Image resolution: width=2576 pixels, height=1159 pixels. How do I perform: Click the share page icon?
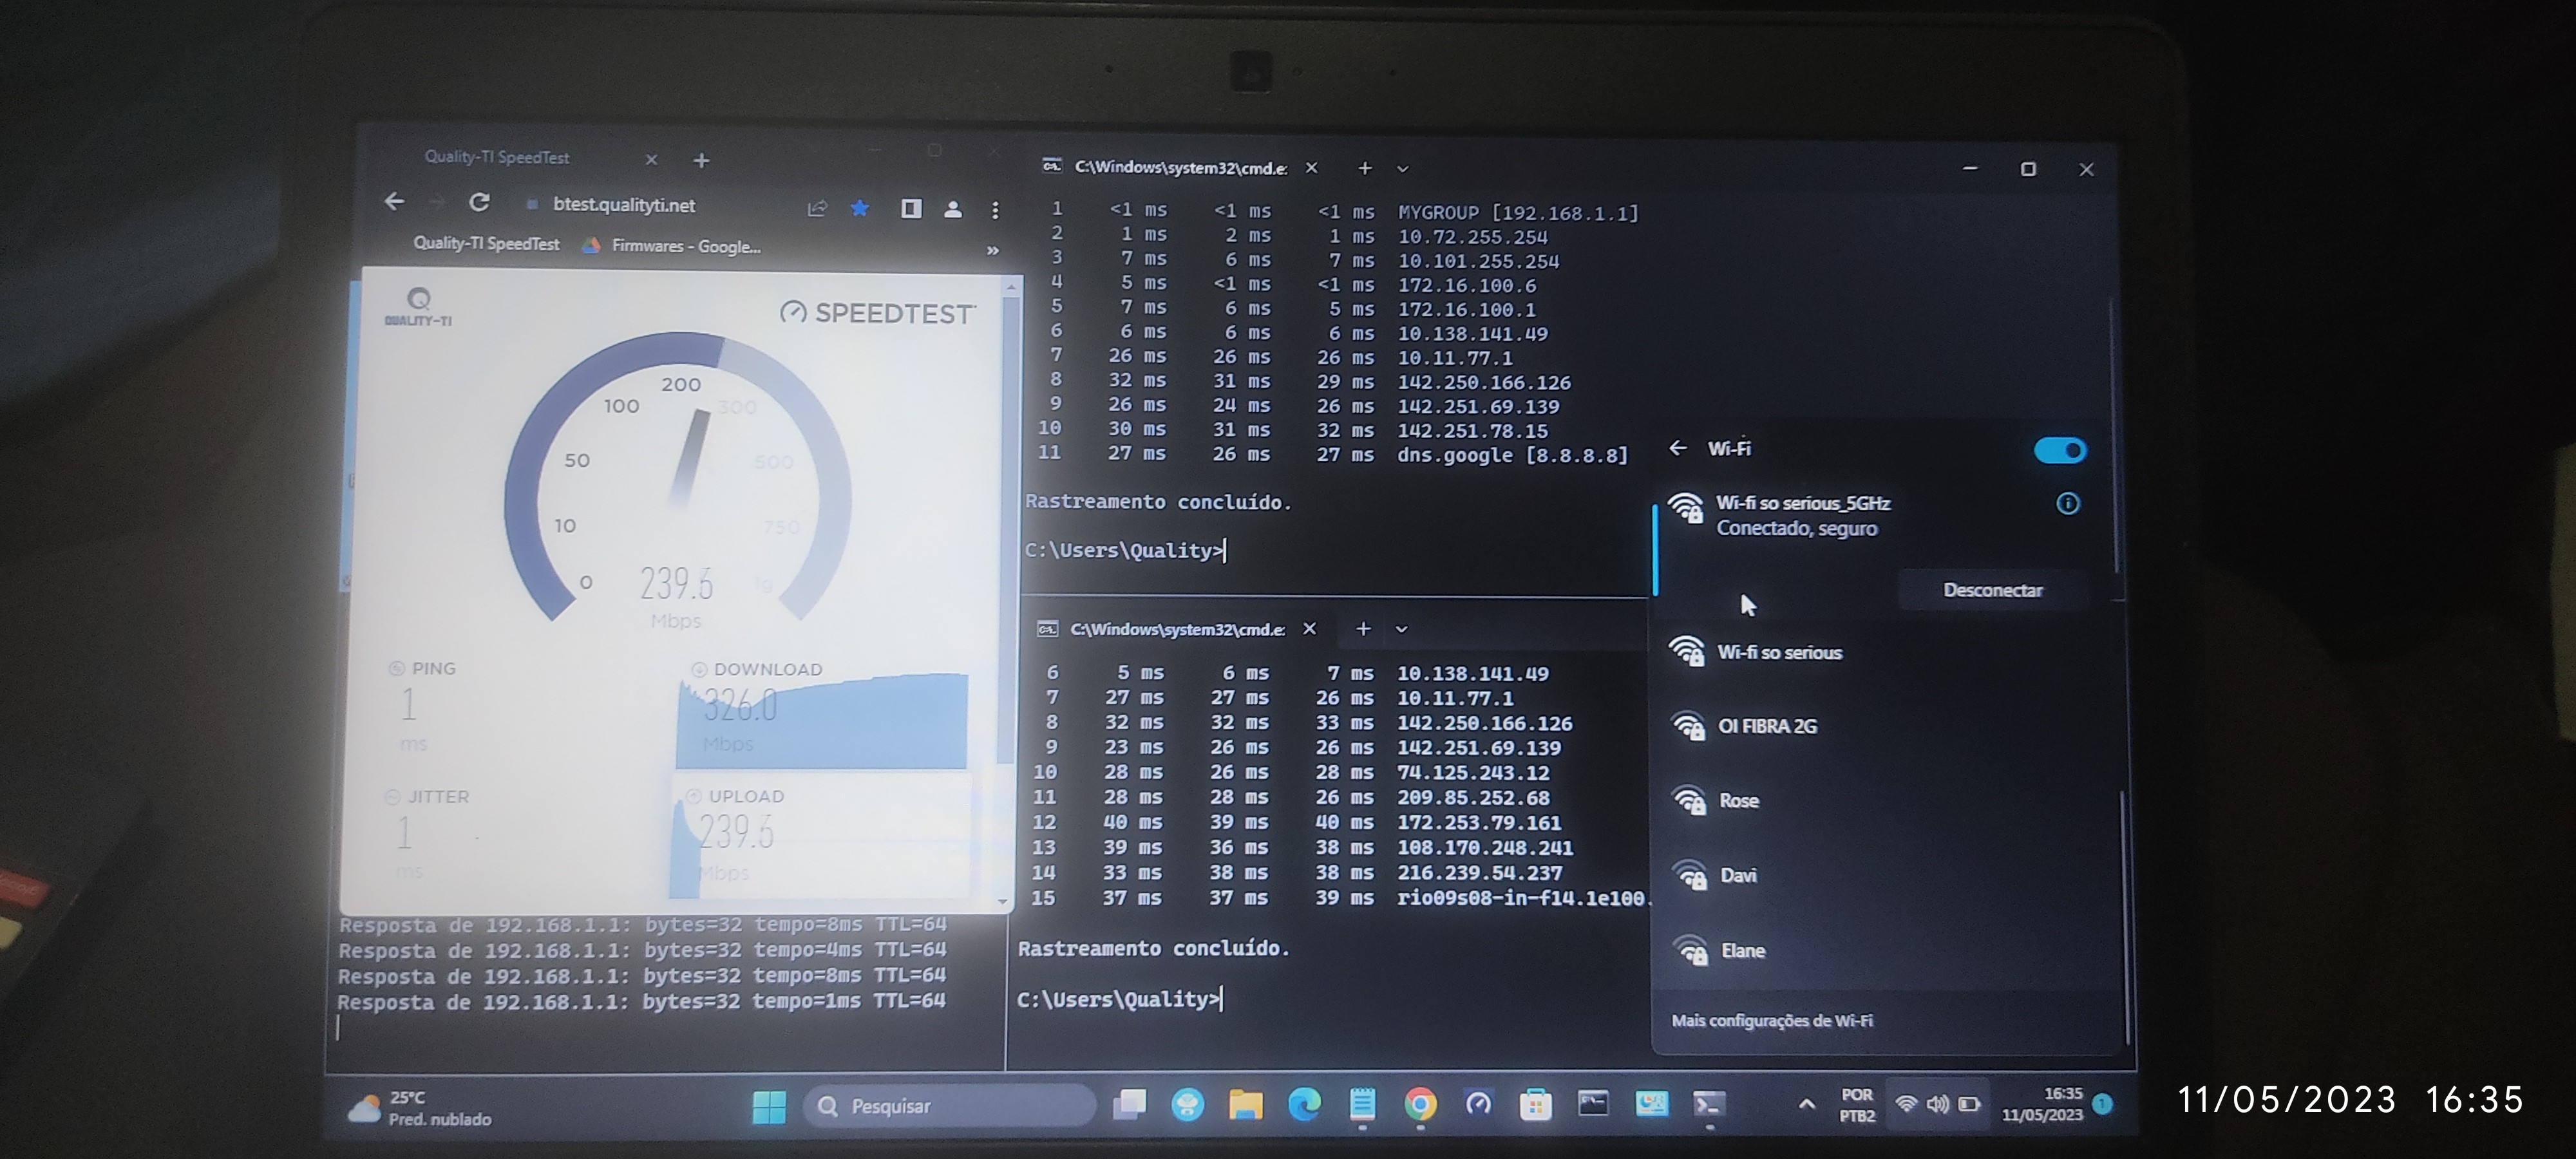(x=817, y=208)
